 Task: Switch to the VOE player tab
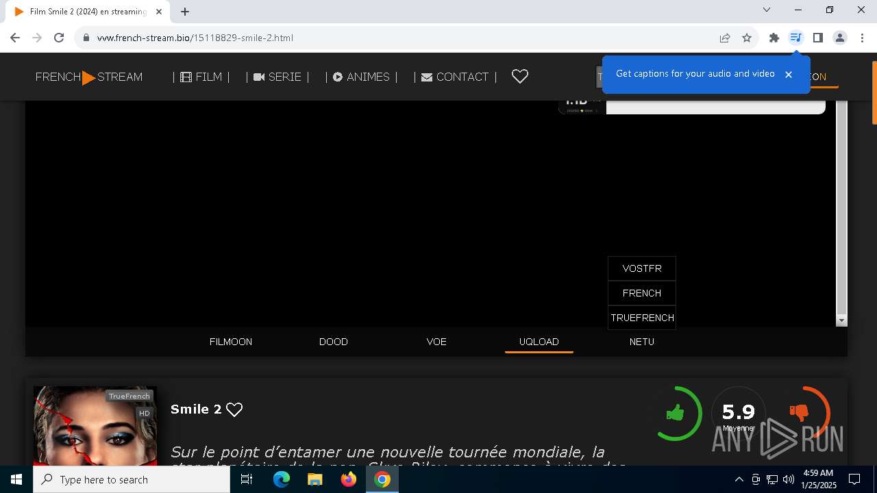(x=436, y=342)
